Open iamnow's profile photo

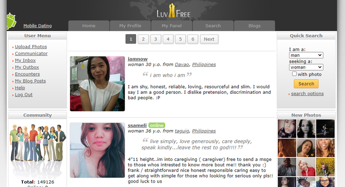97,84
